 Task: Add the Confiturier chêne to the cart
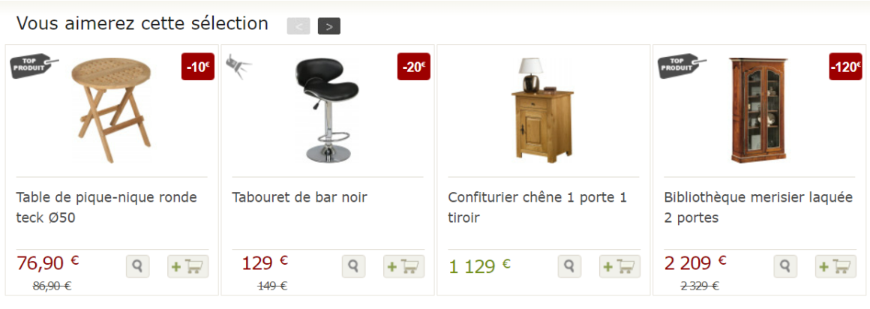coord(619,266)
